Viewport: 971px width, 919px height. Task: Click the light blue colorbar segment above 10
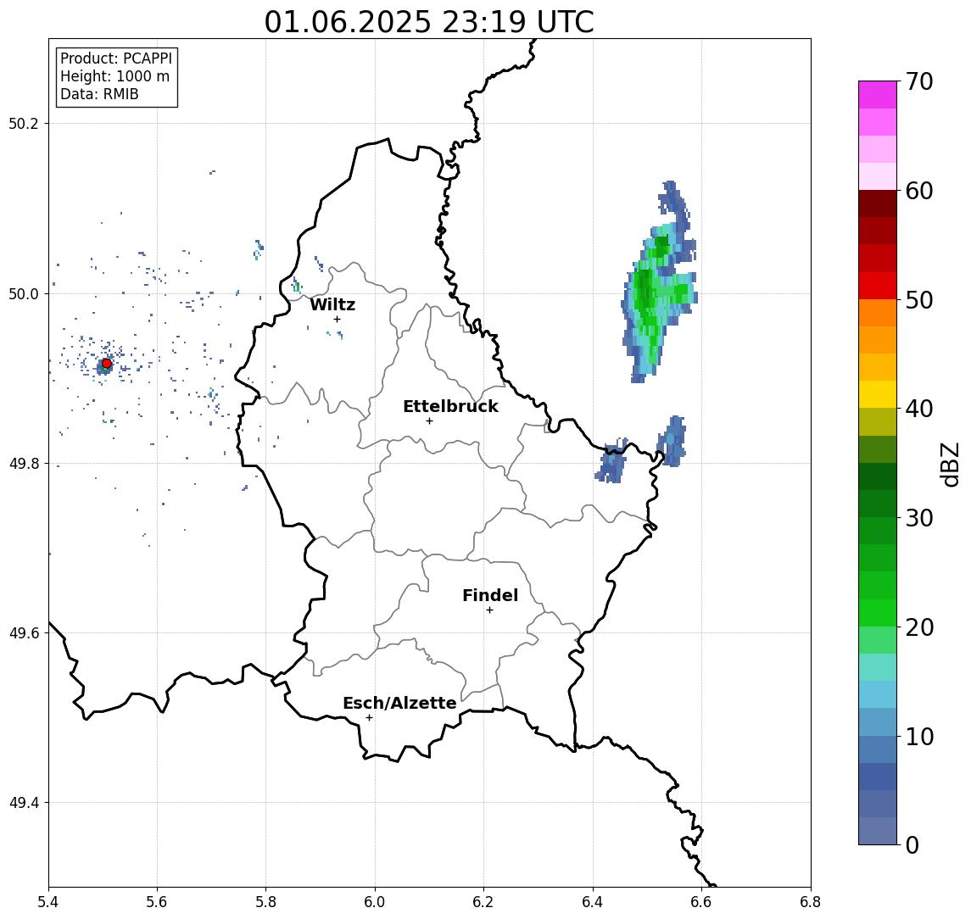coord(878,721)
